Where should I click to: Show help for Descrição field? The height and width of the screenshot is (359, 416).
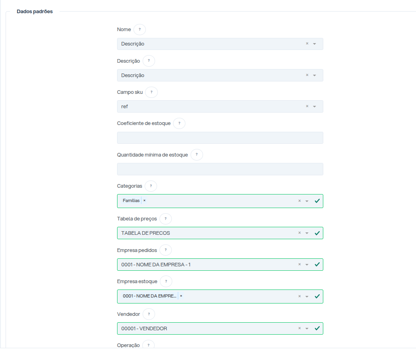pos(149,61)
